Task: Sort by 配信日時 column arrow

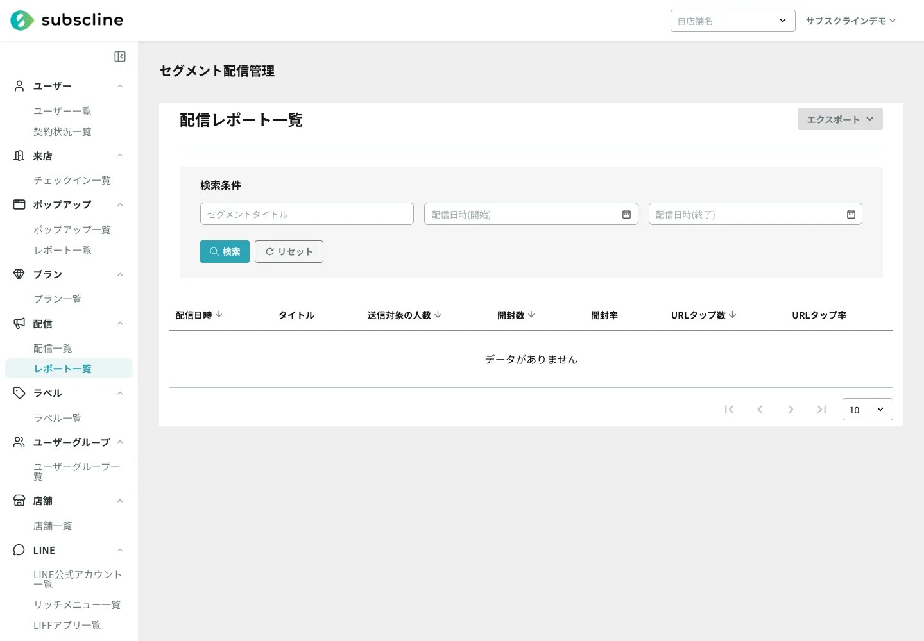Action: click(x=219, y=315)
